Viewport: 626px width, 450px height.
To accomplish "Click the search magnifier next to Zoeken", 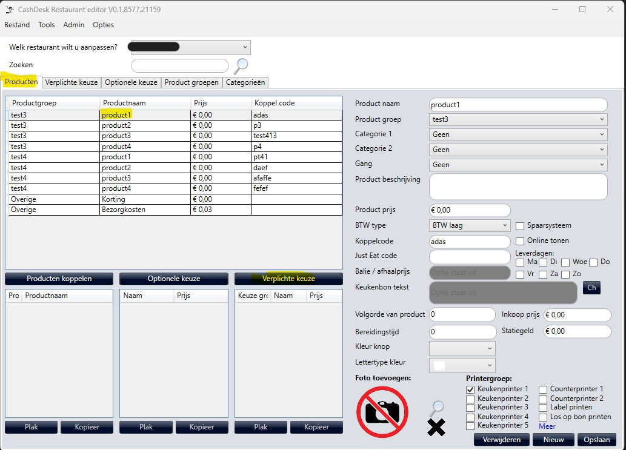I will click(241, 66).
